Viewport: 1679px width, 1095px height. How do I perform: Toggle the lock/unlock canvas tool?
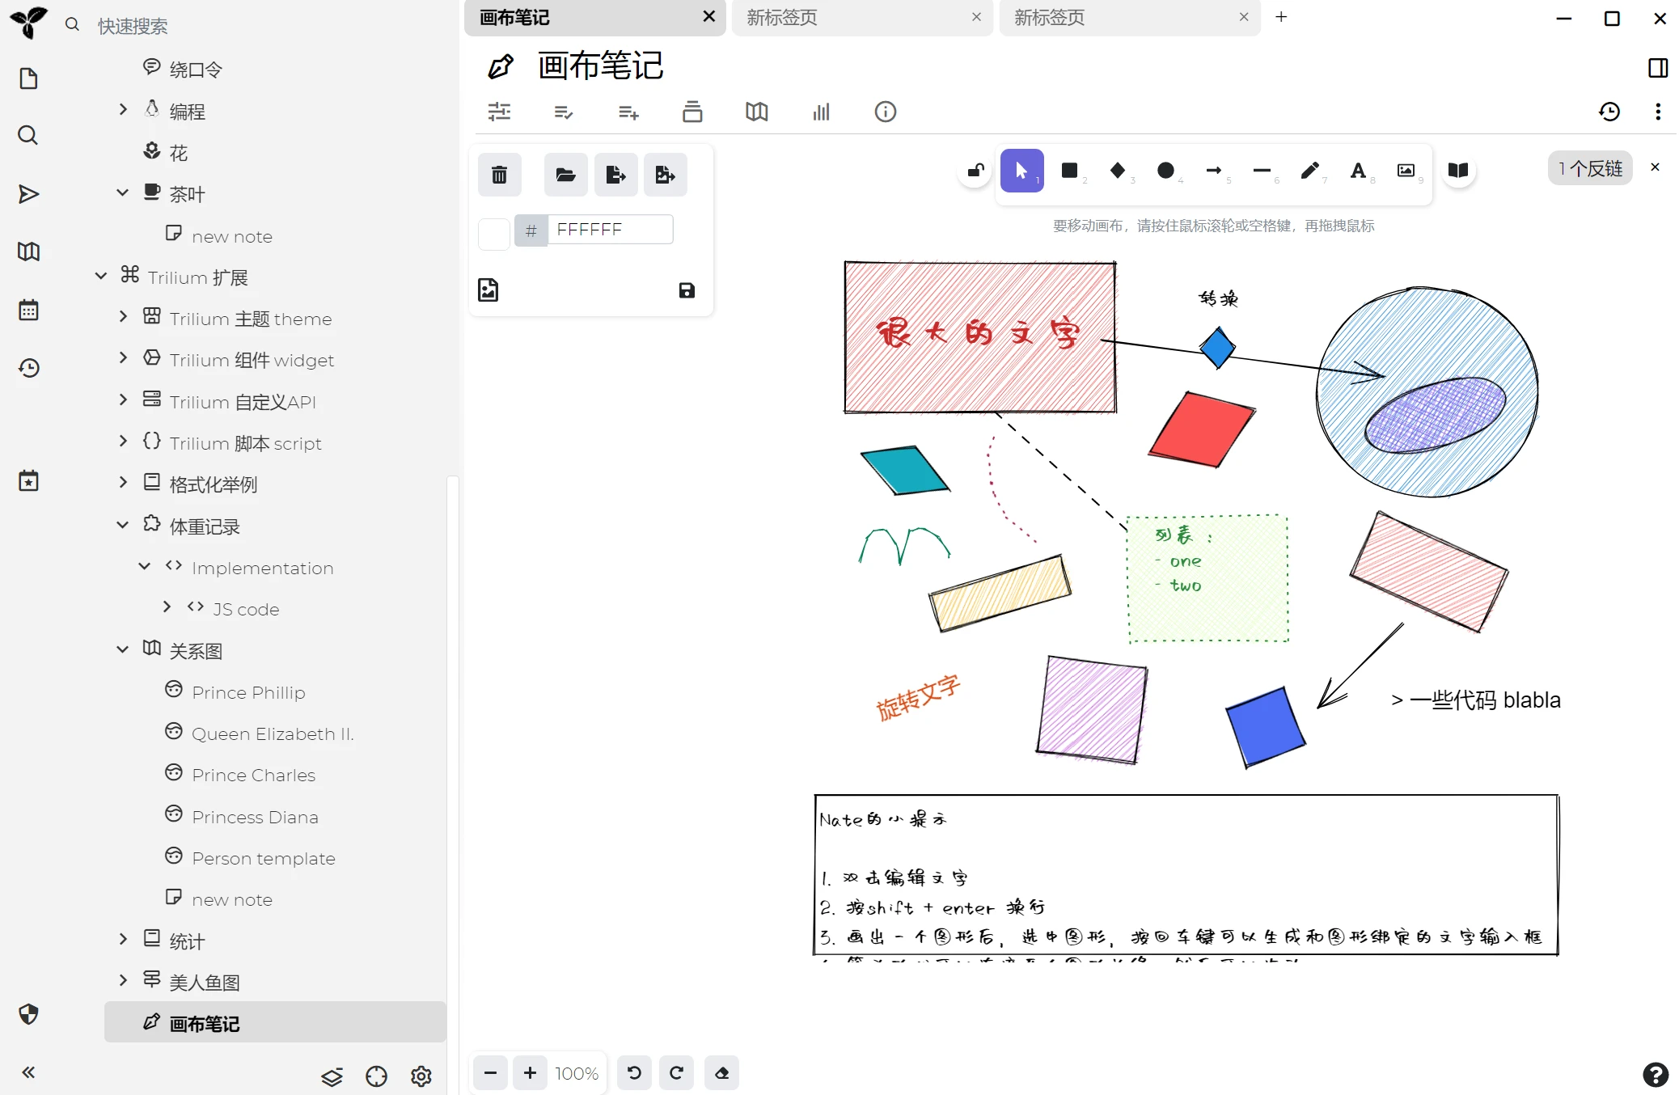point(974,170)
